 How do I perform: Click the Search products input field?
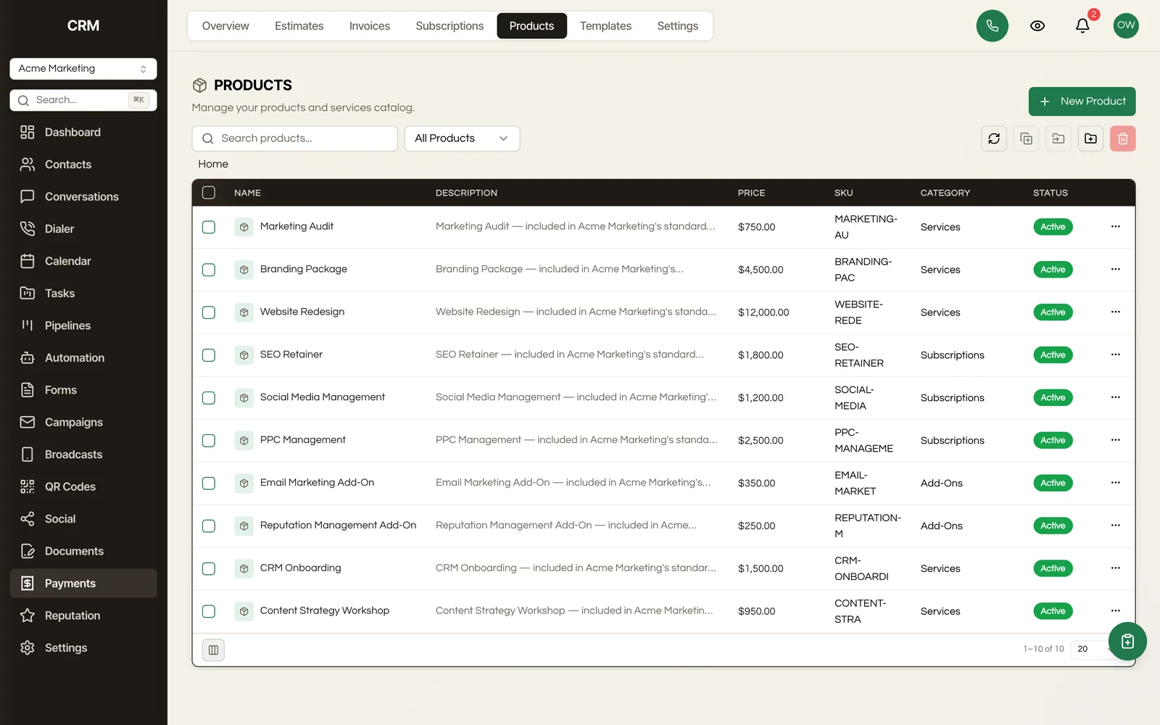(x=294, y=138)
